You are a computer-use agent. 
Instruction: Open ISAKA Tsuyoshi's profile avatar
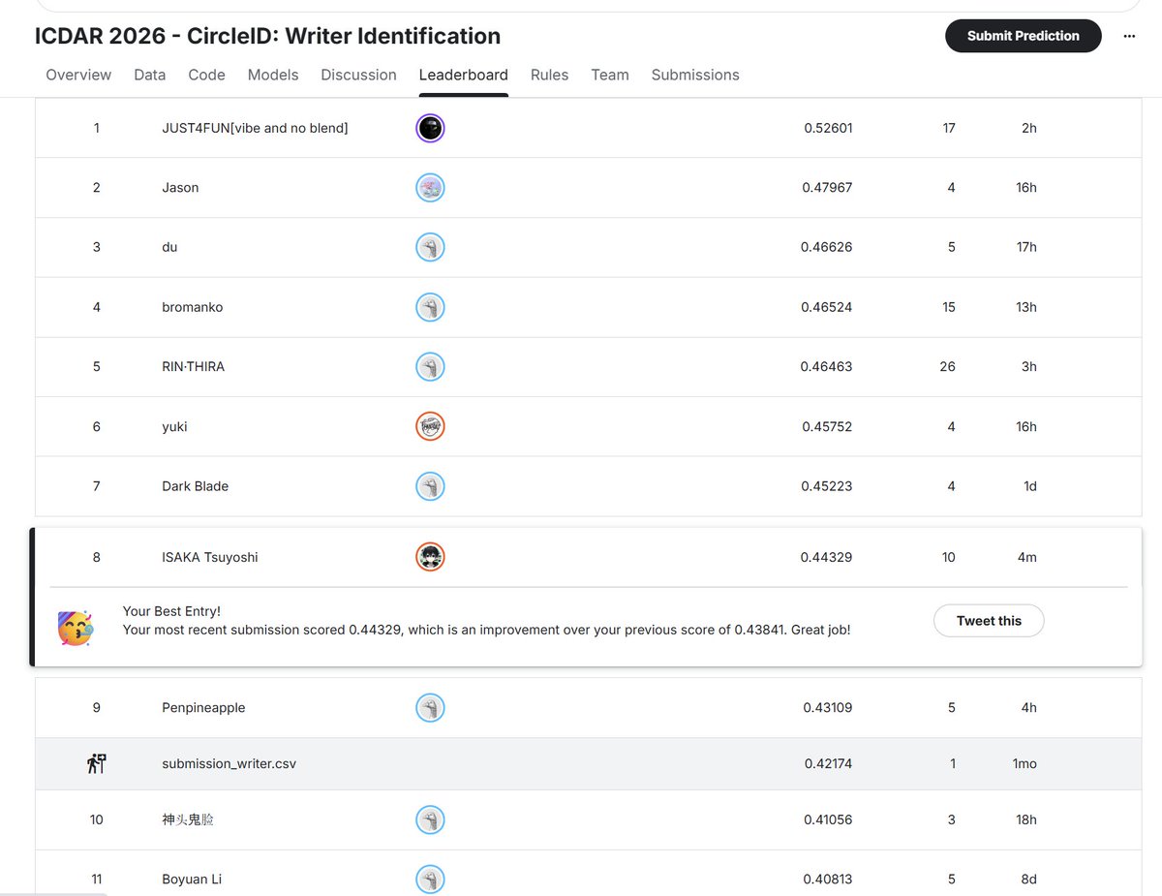pos(430,557)
